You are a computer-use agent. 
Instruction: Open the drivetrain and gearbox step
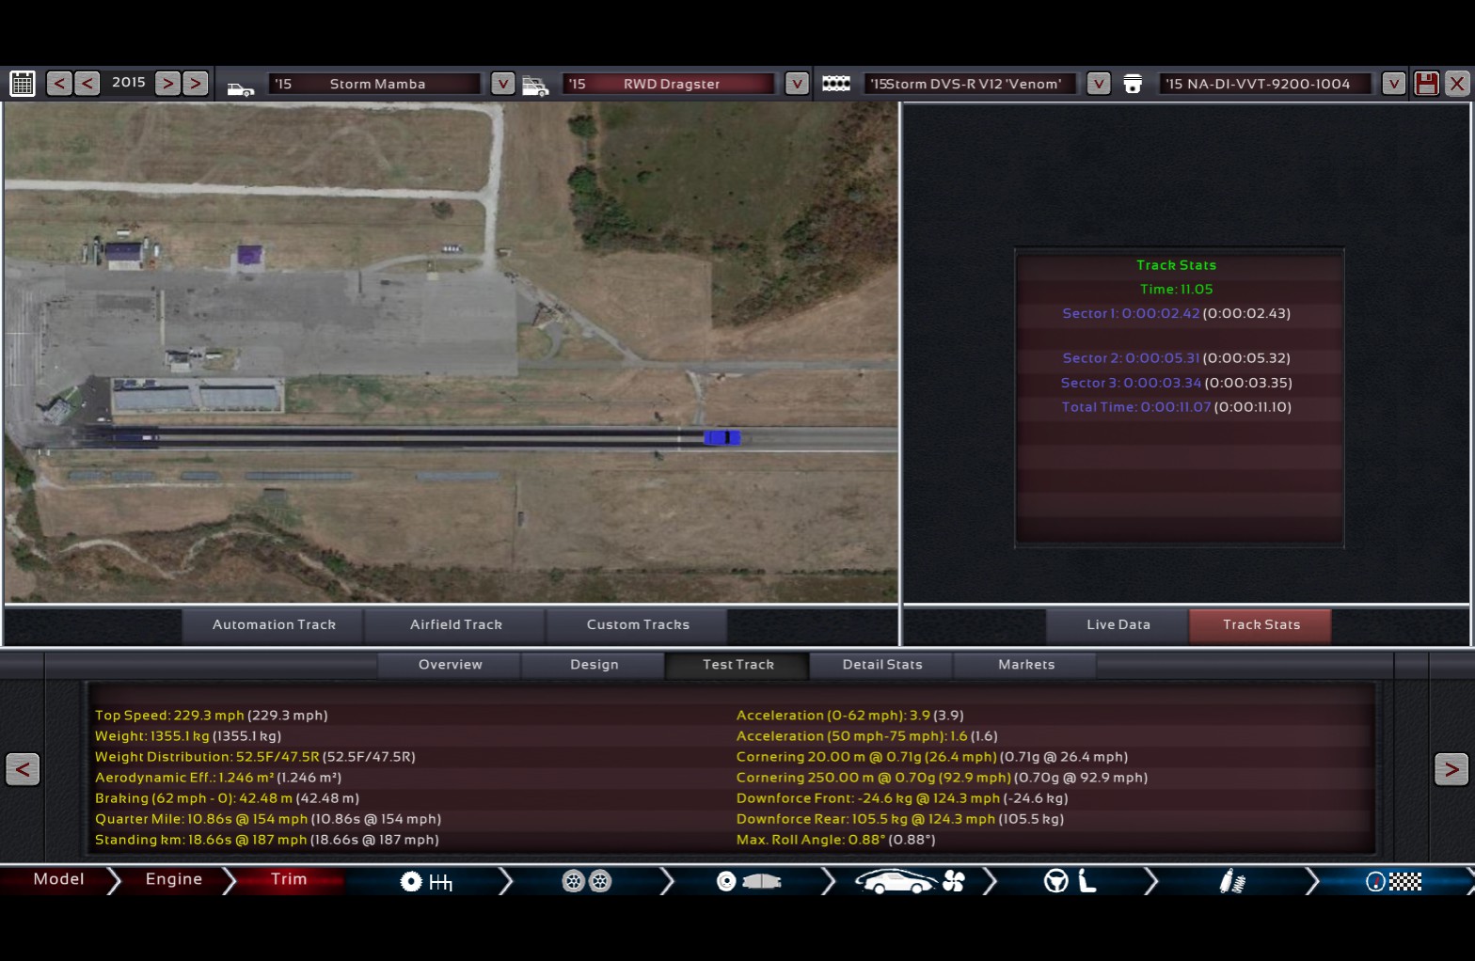(426, 882)
